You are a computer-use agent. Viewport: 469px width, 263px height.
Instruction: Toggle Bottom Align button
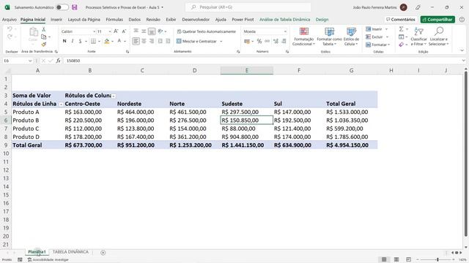(x=152, y=31)
